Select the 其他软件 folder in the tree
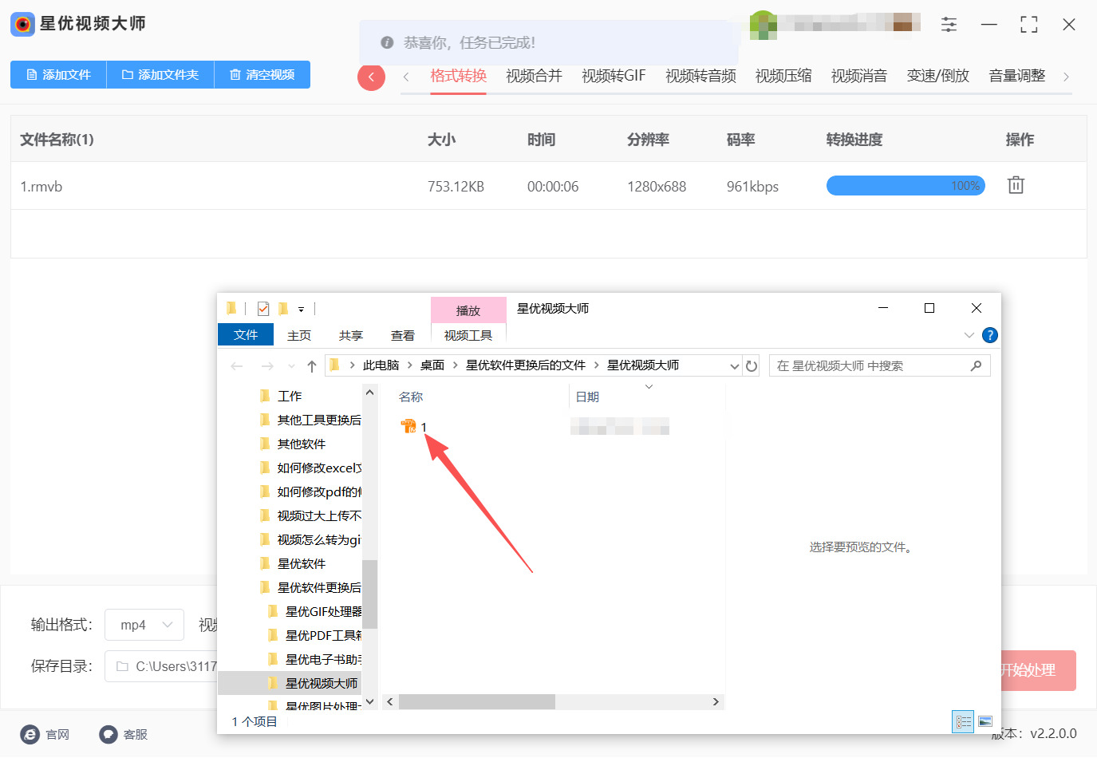Image resolution: width=1097 pixels, height=758 pixels. (302, 444)
